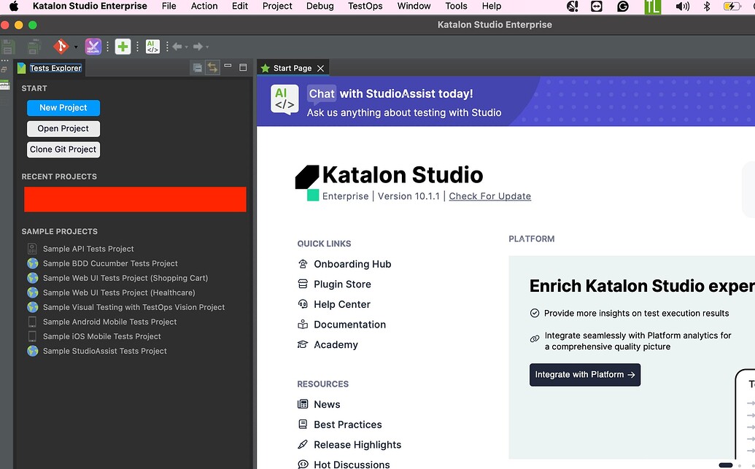
Task: Click the green New Test Case icon
Action: point(123,46)
